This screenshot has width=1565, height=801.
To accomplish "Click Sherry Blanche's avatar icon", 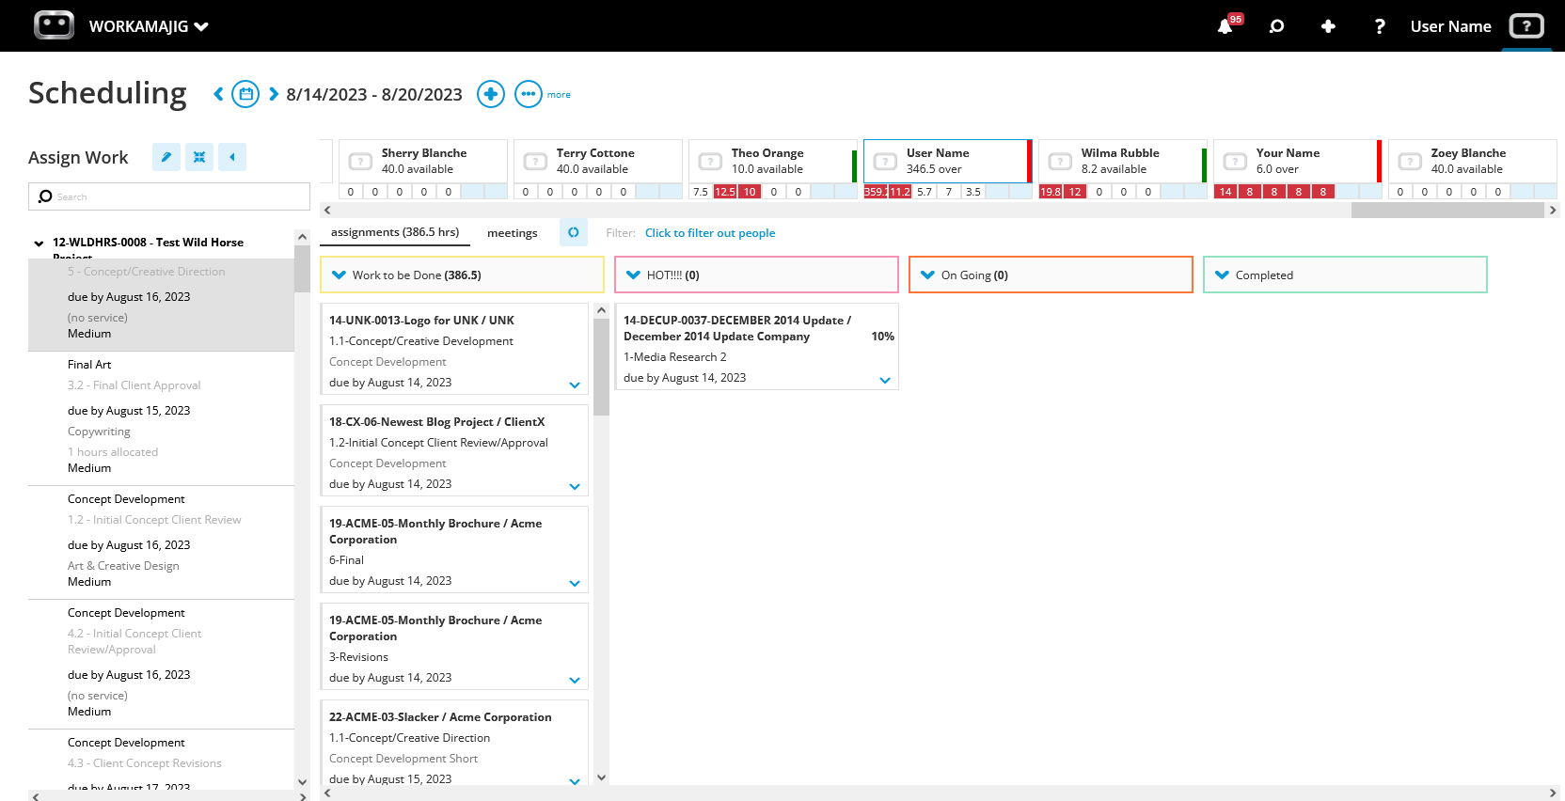I will pos(360,162).
